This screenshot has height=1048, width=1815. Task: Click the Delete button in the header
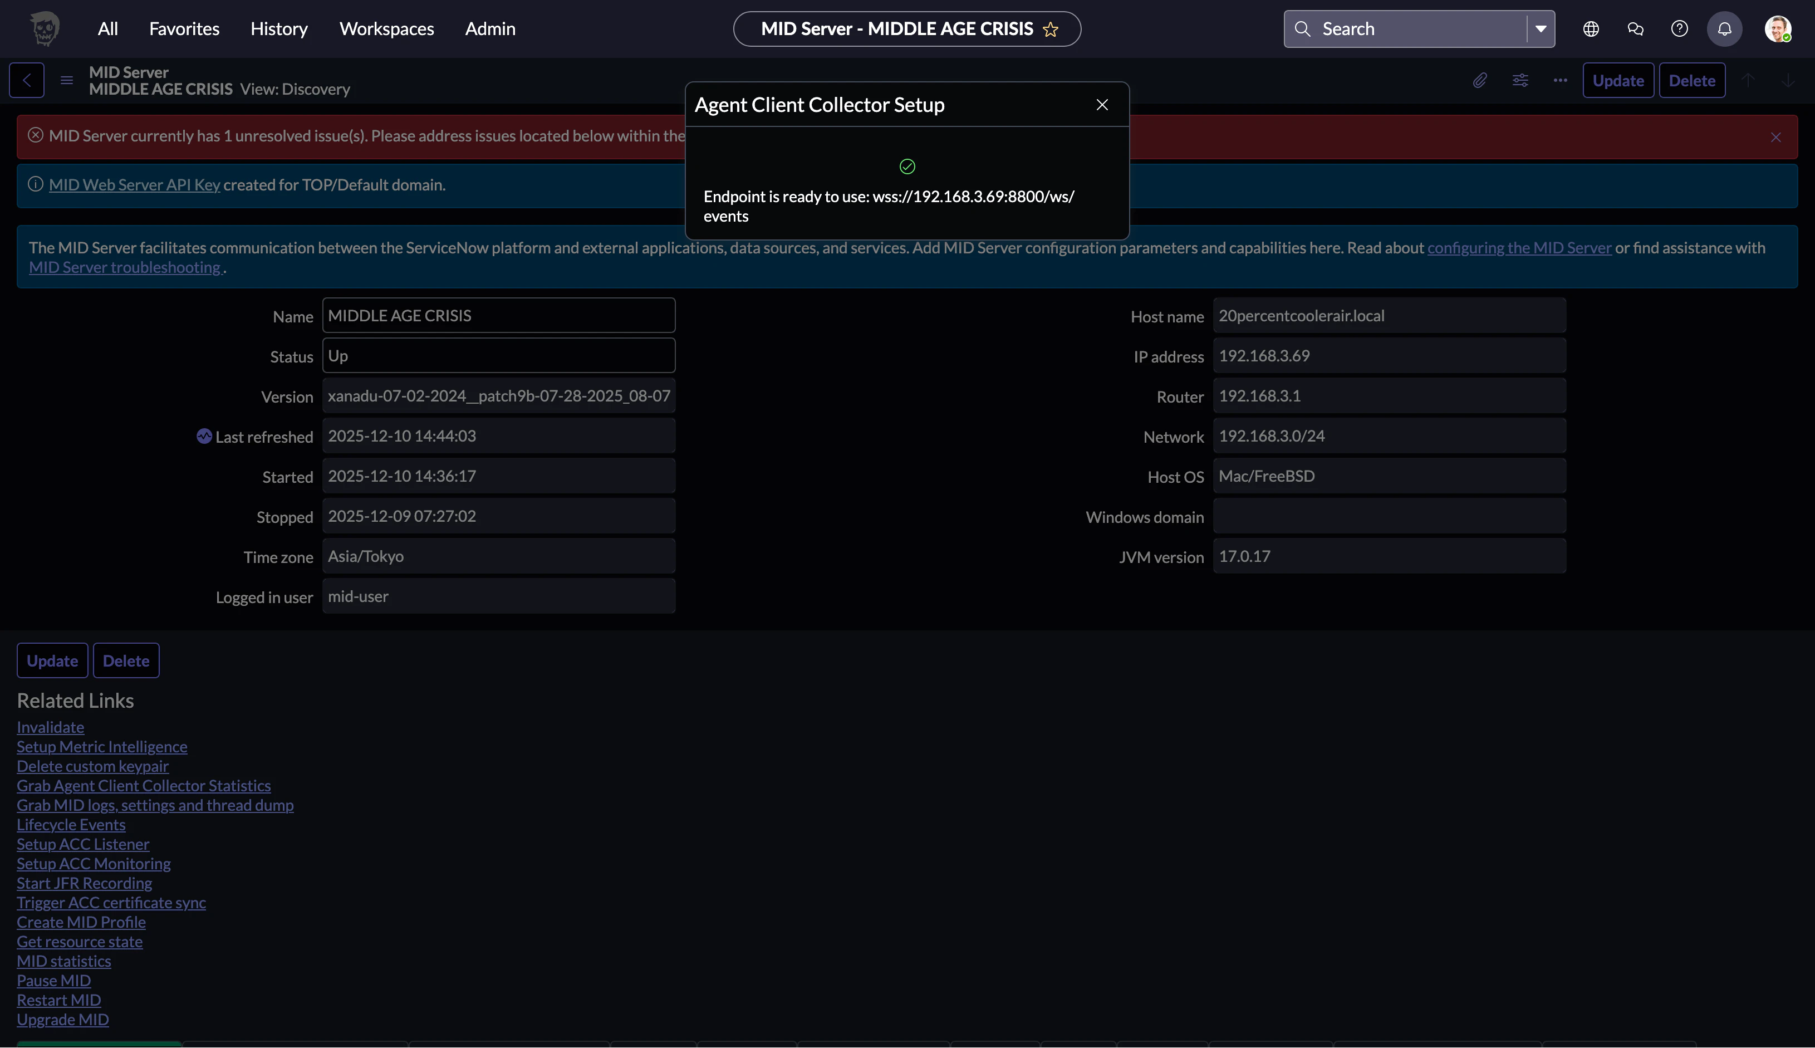[x=1692, y=80]
